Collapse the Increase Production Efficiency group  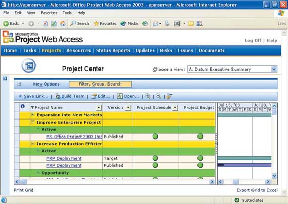tap(33, 144)
